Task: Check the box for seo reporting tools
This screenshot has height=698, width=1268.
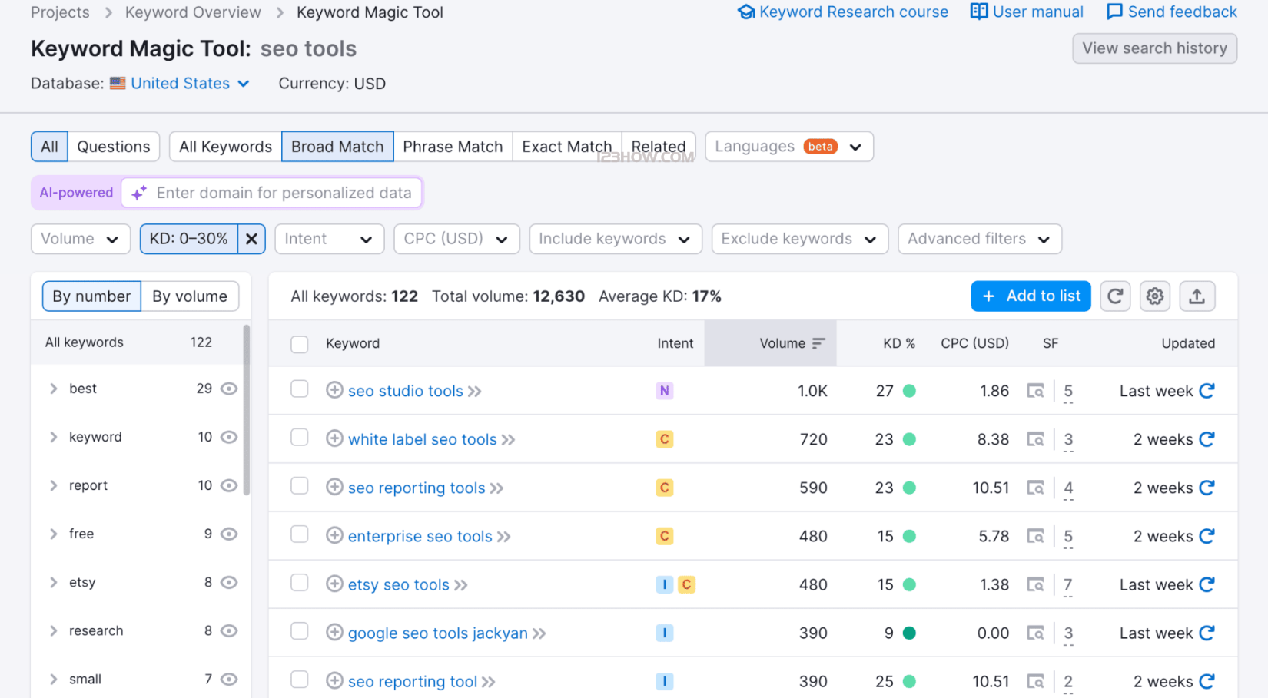Action: [300, 487]
